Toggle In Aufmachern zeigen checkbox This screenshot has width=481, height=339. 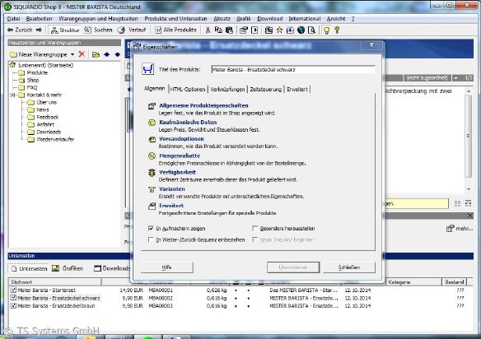[151, 229]
